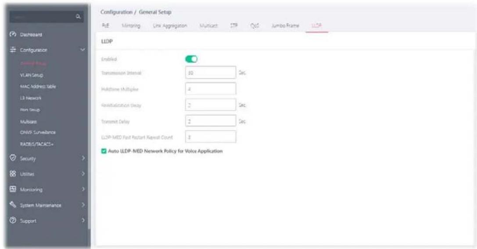Click the Transmit Delay input field

point(211,121)
